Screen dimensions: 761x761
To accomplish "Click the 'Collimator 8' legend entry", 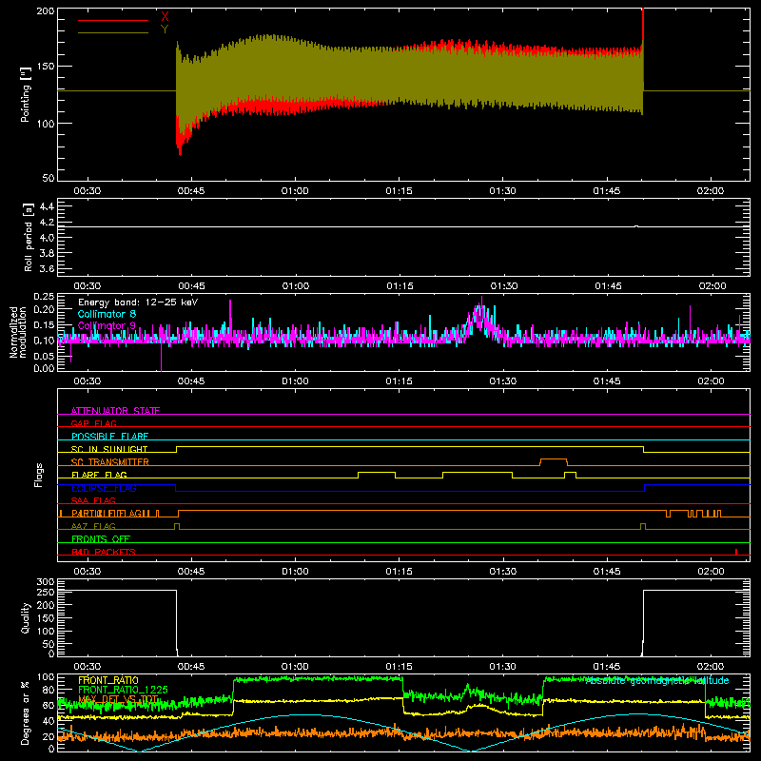I will [x=107, y=314].
